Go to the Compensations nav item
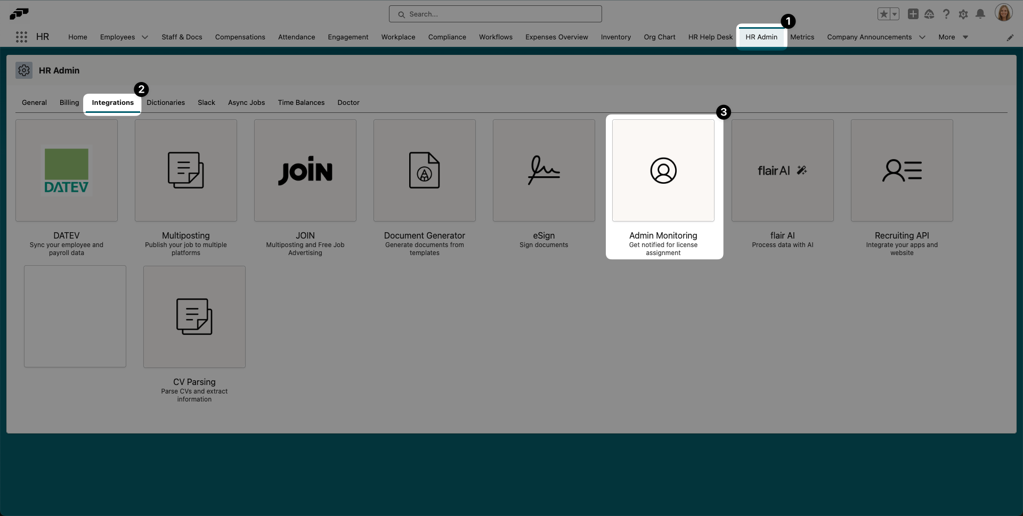The width and height of the screenshot is (1023, 516). point(240,37)
